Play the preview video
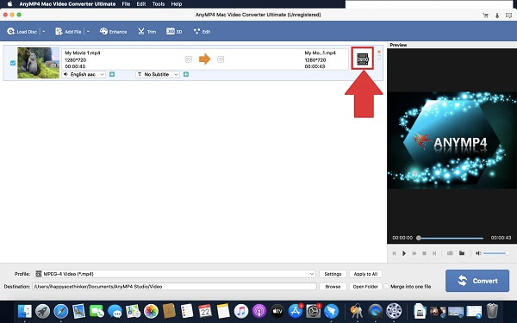 tap(404, 253)
